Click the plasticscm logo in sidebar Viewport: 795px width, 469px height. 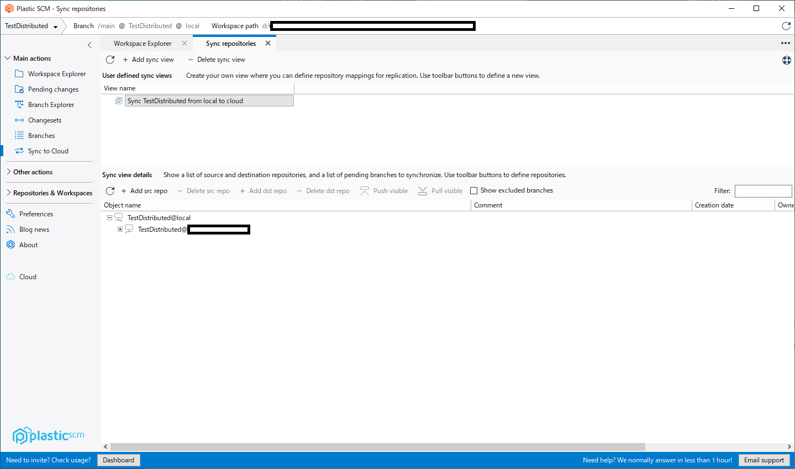tap(49, 435)
